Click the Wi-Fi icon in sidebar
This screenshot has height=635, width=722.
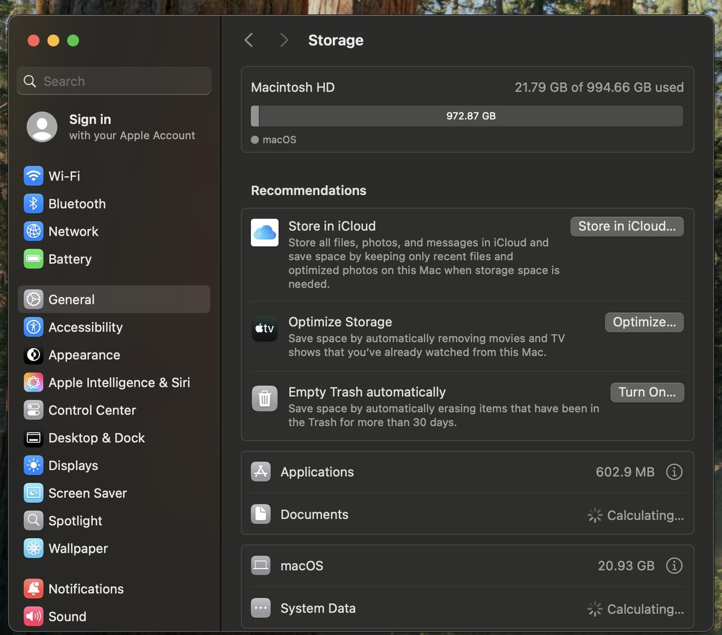coord(34,176)
